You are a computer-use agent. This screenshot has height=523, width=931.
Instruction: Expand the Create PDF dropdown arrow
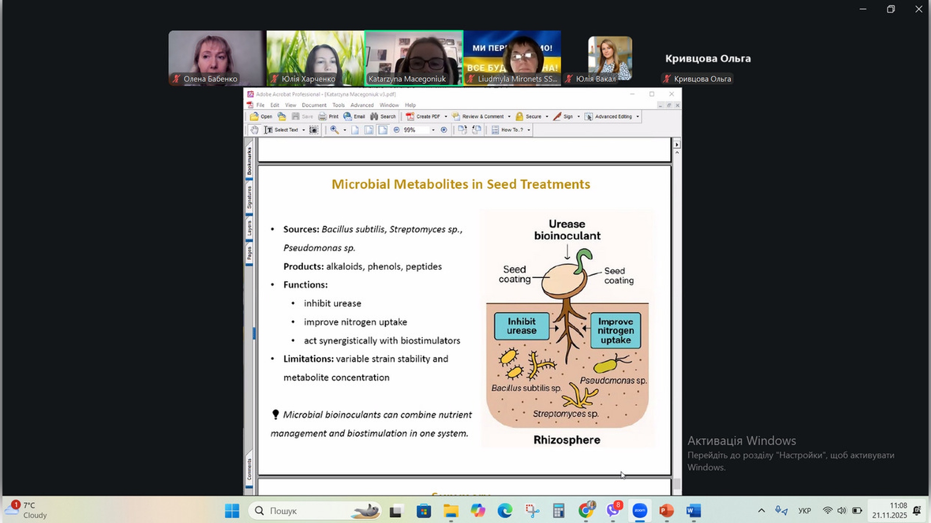pyautogui.click(x=446, y=116)
